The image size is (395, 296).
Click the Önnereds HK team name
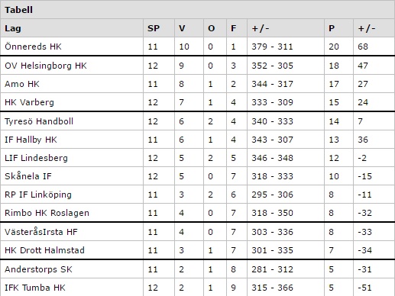33,47
